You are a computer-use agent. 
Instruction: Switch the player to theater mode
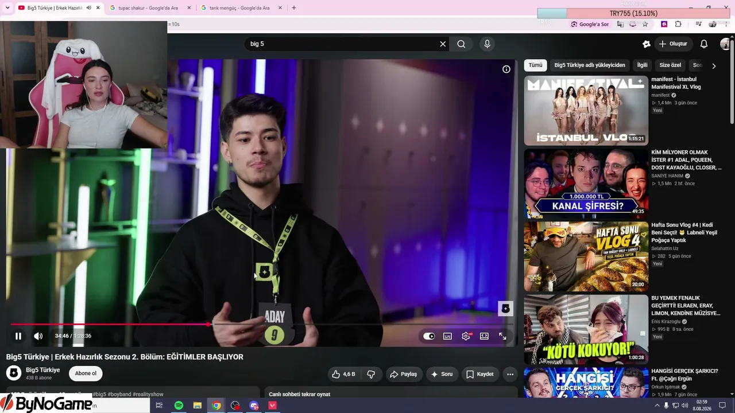click(484, 336)
